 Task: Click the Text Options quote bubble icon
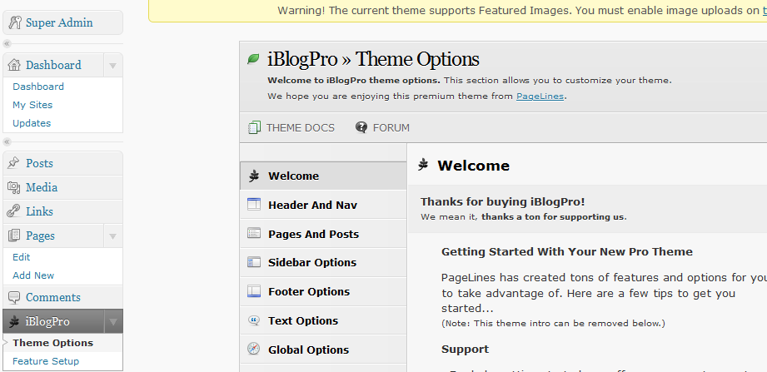[x=254, y=320]
